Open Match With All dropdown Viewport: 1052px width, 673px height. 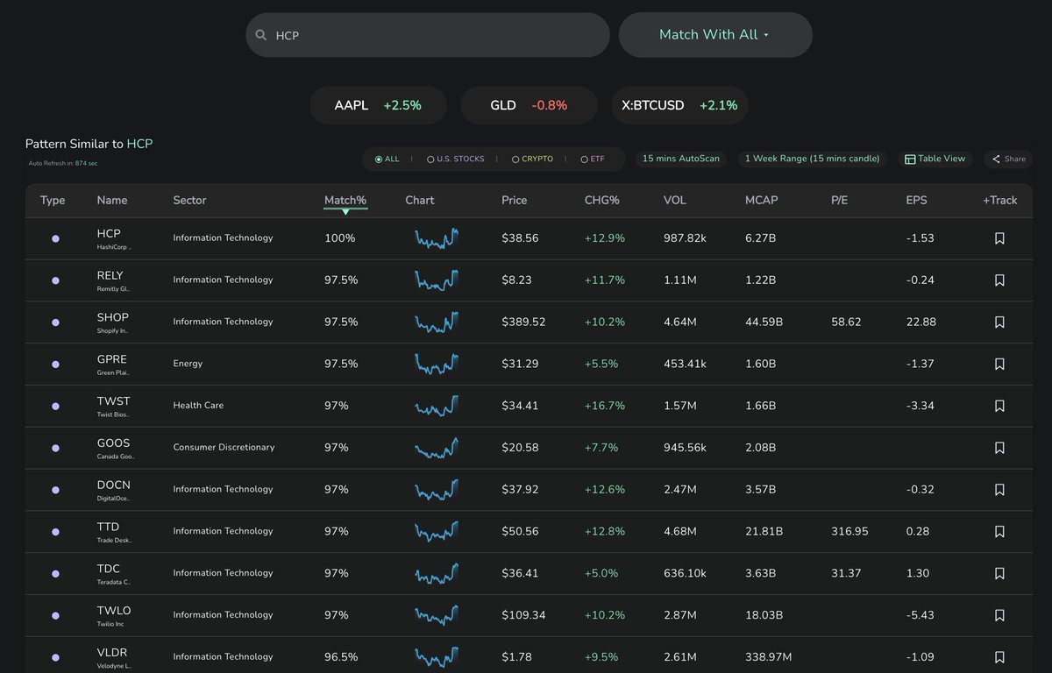715,35
